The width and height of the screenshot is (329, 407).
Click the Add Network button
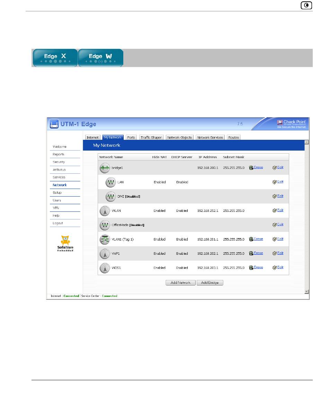point(180,283)
